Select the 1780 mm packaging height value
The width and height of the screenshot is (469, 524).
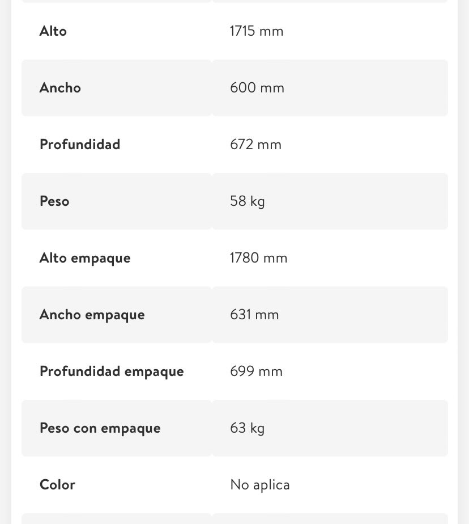[x=258, y=258]
